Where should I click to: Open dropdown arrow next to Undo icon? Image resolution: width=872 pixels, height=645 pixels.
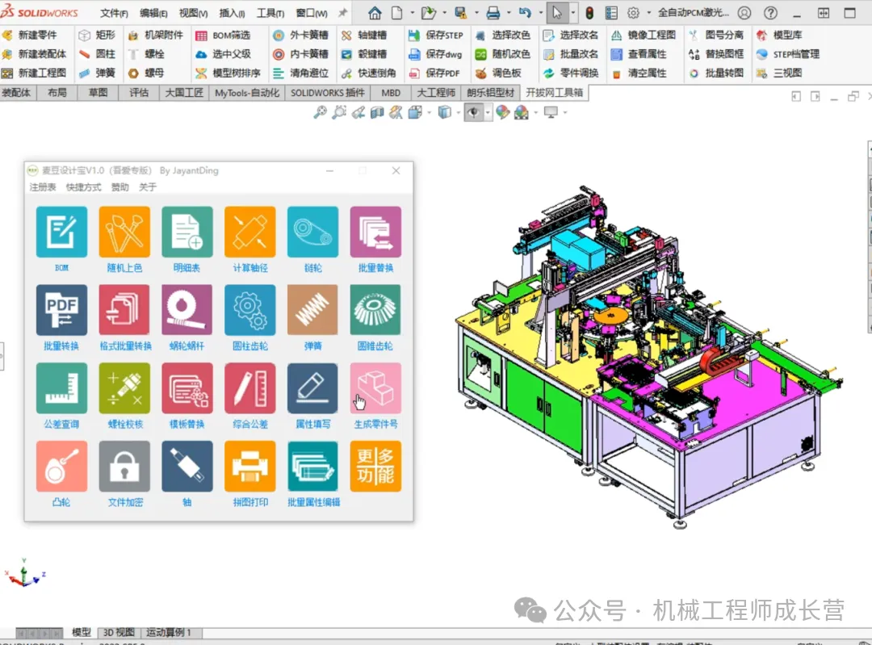(540, 12)
